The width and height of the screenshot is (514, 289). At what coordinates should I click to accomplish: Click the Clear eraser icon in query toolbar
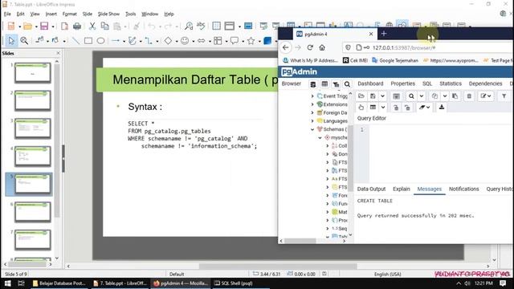pyautogui.click(x=424, y=107)
